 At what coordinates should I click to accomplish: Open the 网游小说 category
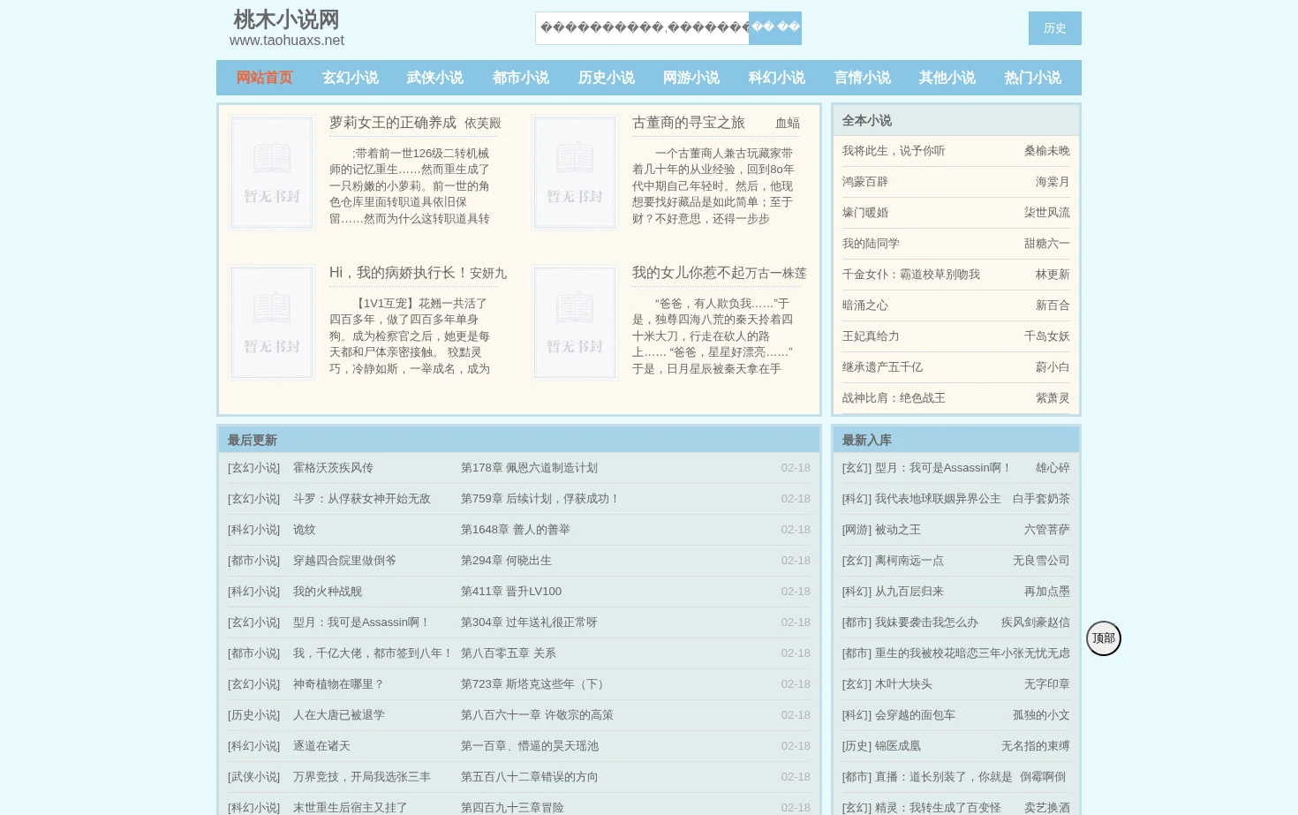(691, 78)
